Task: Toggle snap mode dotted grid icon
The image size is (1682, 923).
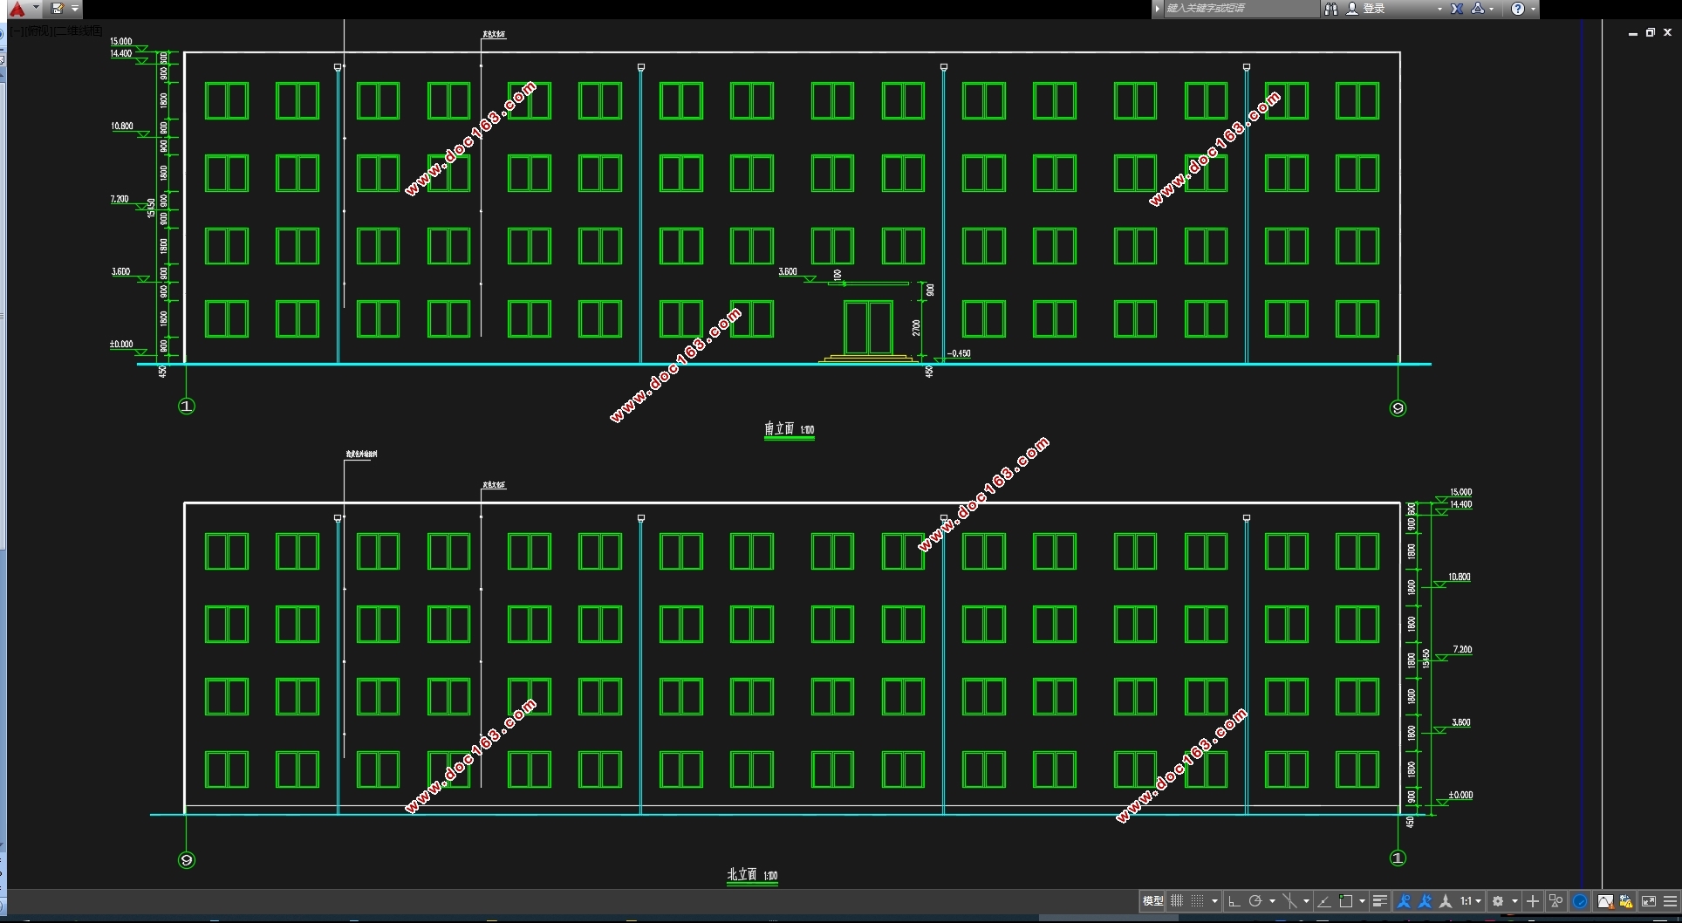Action: (1197, 901)
